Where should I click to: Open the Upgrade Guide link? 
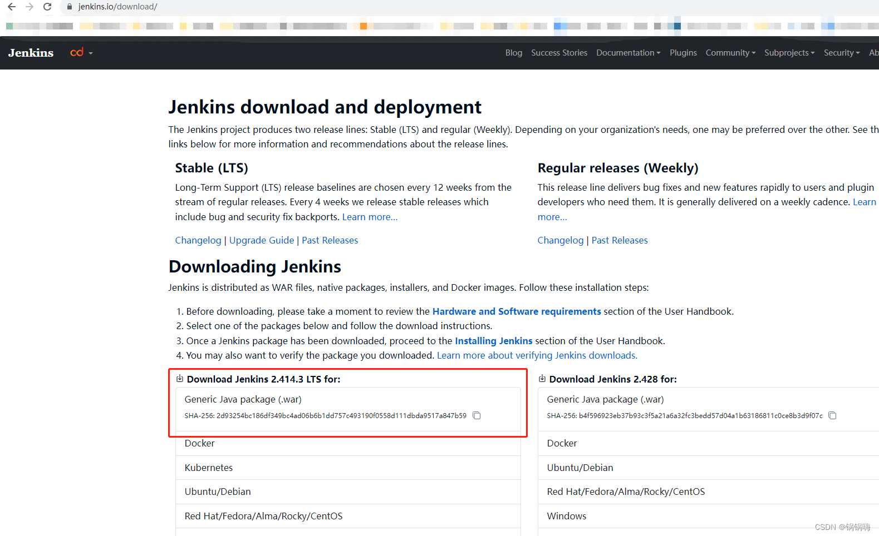pyautogui.click(x=262, y=240)
